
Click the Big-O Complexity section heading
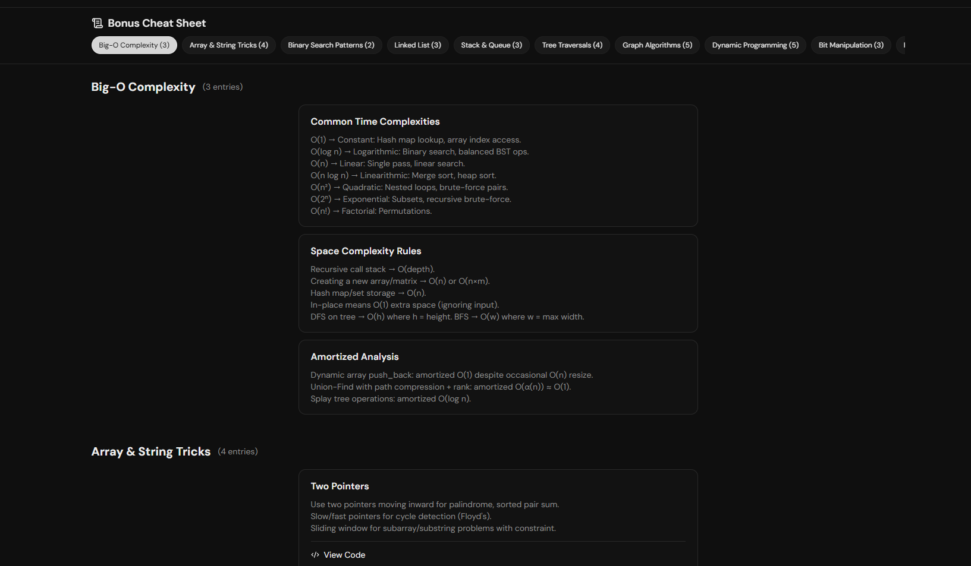143,87
